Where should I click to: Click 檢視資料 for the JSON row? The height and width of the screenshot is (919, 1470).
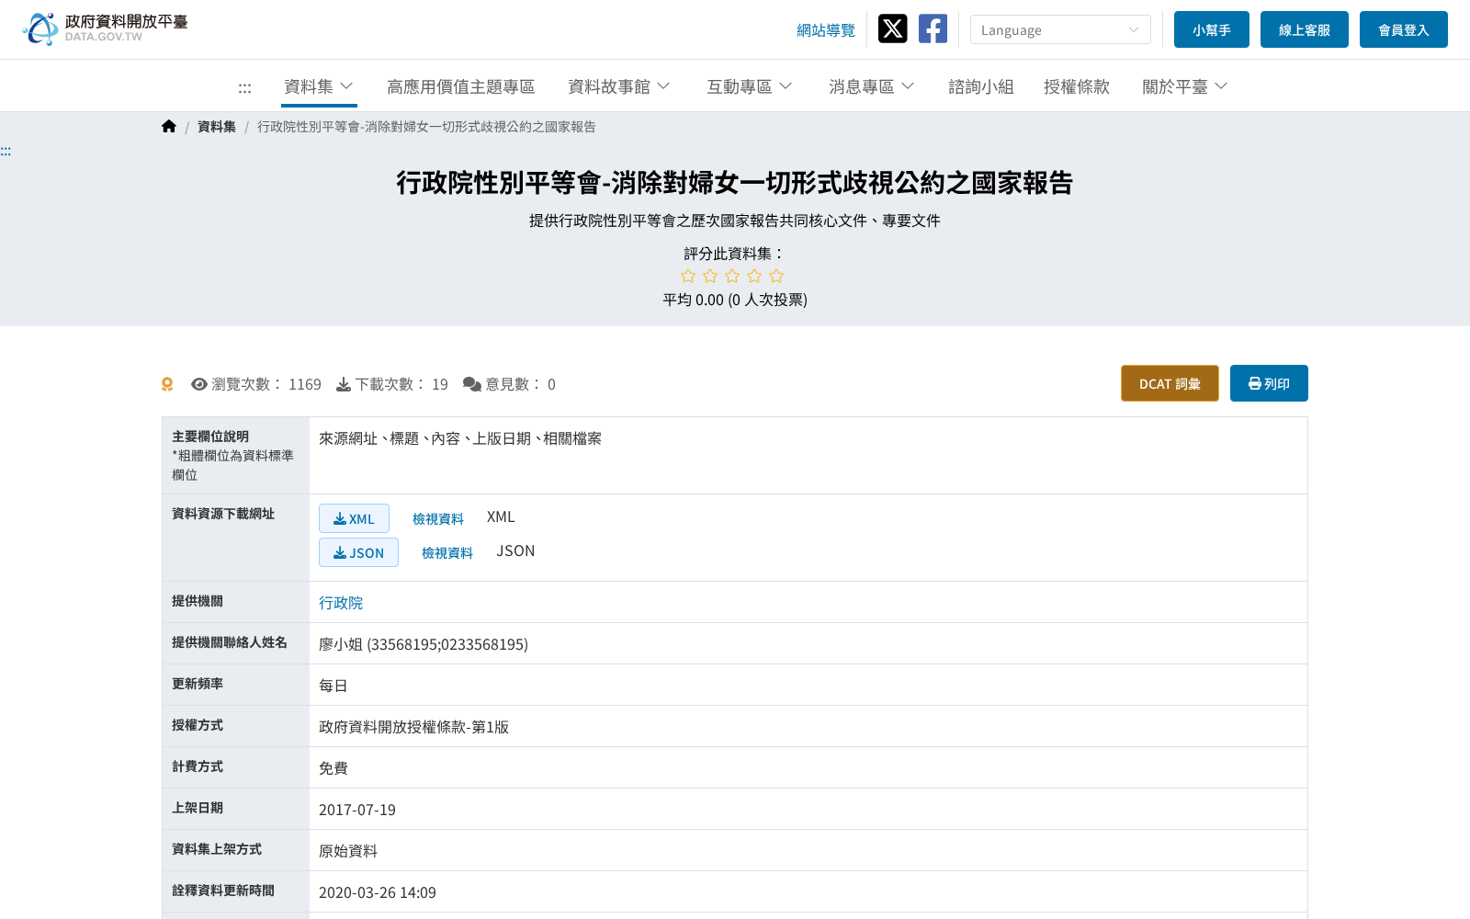pyautogui.click(x=447, y=553)
